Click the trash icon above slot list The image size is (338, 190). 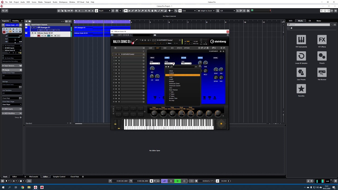click(x=143, y=51)
